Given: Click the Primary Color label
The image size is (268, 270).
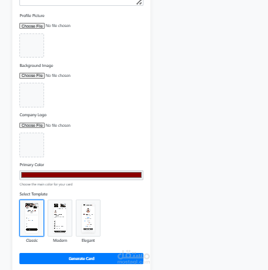Looking at the screenshot, I should click(x=32, y=165).
